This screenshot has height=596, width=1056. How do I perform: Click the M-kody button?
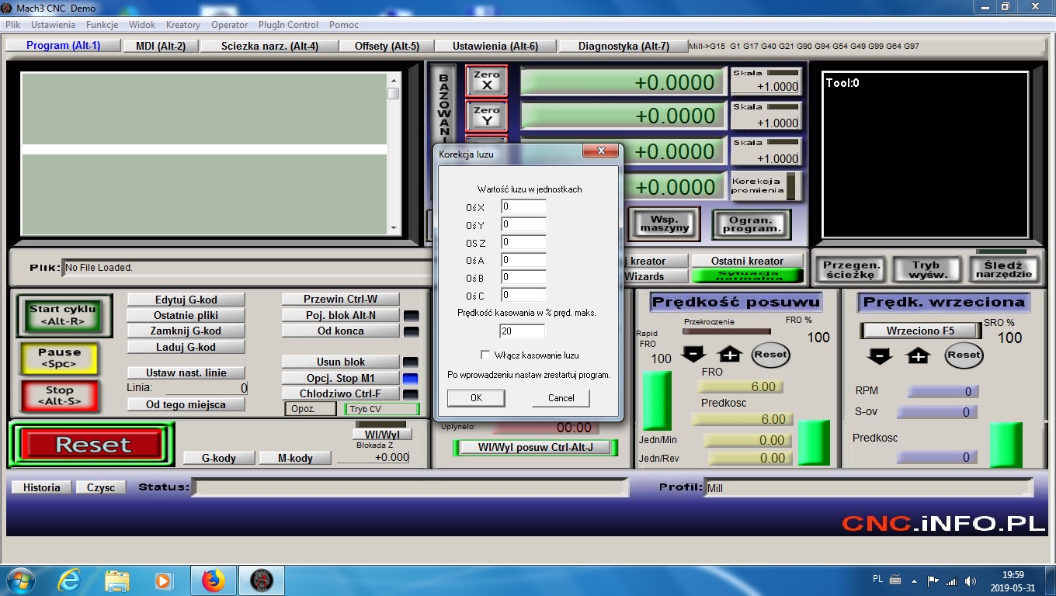[295, 458]
